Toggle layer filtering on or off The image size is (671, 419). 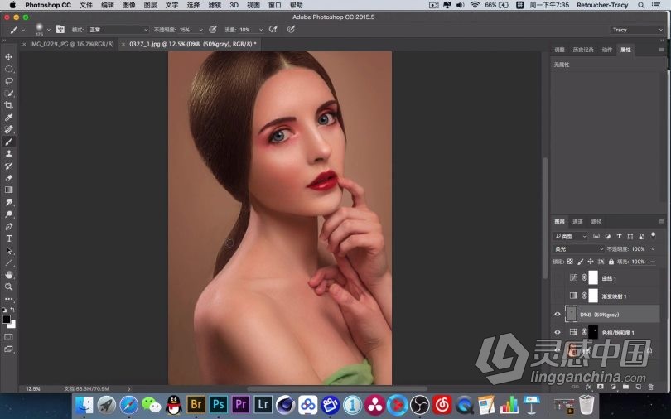point(653,235)
